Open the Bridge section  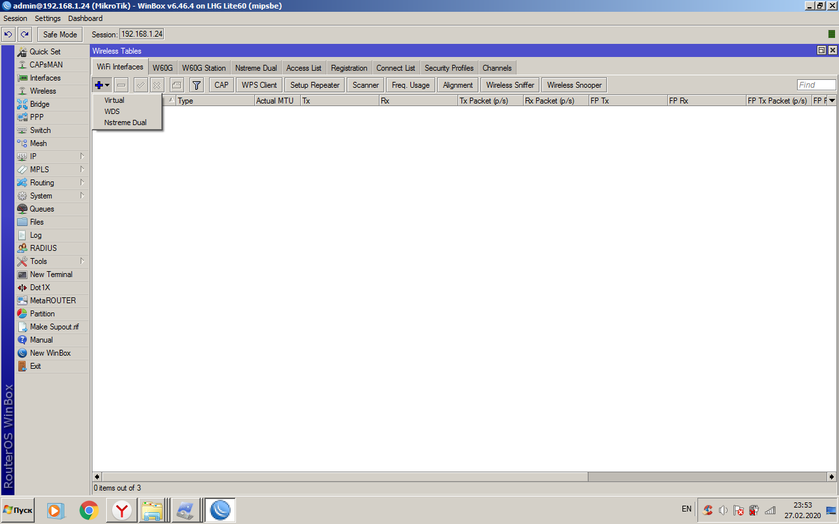tap(52, 104)
